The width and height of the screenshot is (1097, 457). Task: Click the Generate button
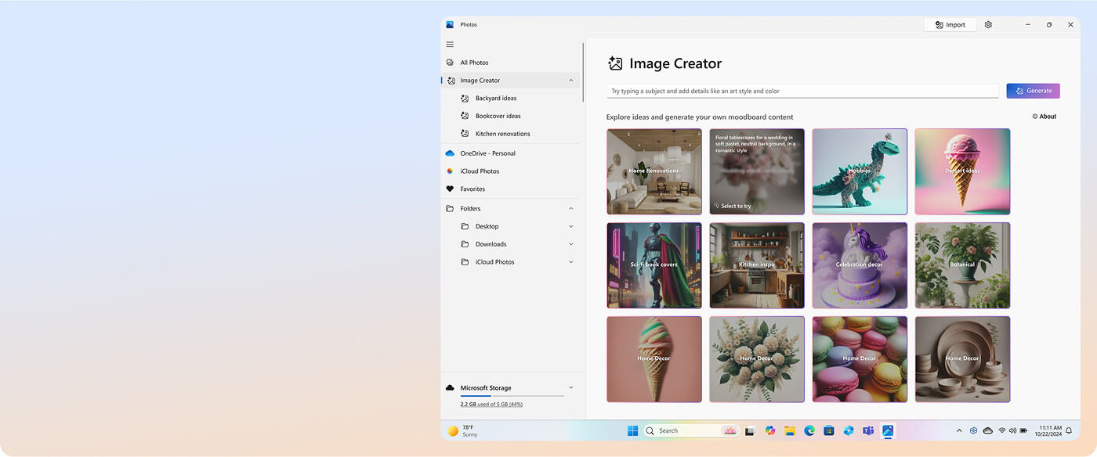[1033, 91]
